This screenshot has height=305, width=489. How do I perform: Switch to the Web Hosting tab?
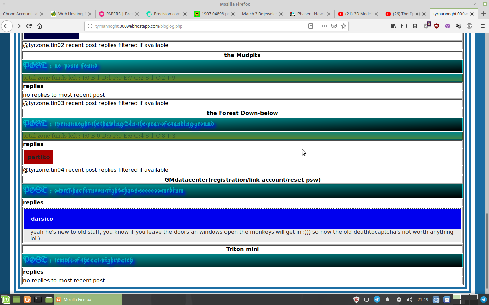pyautogui.click(x=71, y=14)
